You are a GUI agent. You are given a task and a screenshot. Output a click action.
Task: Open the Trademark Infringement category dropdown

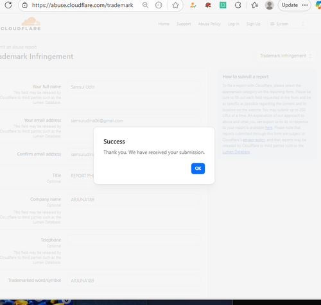[x=286, y=56]
